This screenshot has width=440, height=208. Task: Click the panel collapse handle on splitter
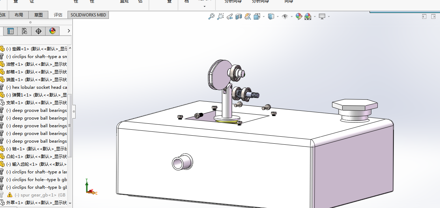coord(74,112)
